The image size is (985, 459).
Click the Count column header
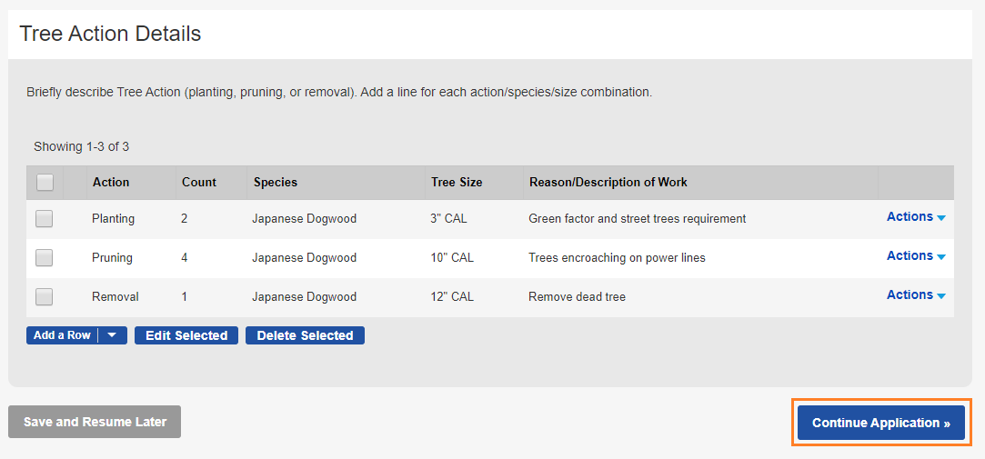click(199, 183)
